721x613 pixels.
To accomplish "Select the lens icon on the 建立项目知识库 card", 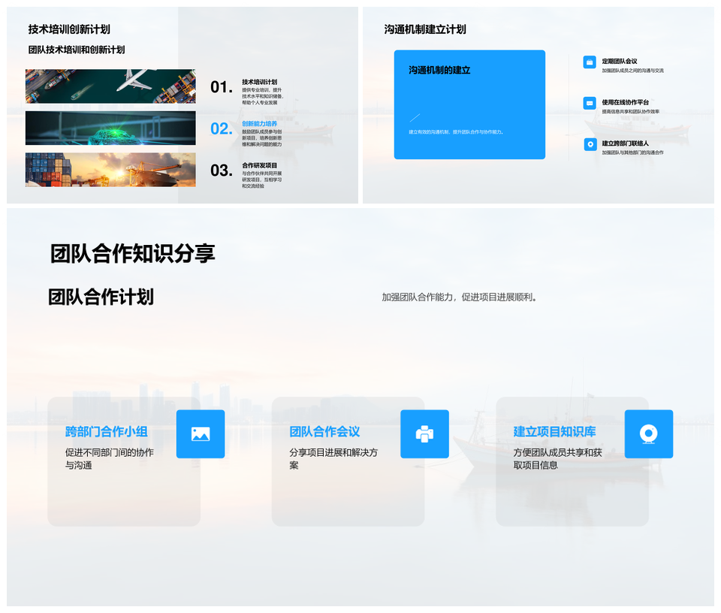I will click(649, 434).
